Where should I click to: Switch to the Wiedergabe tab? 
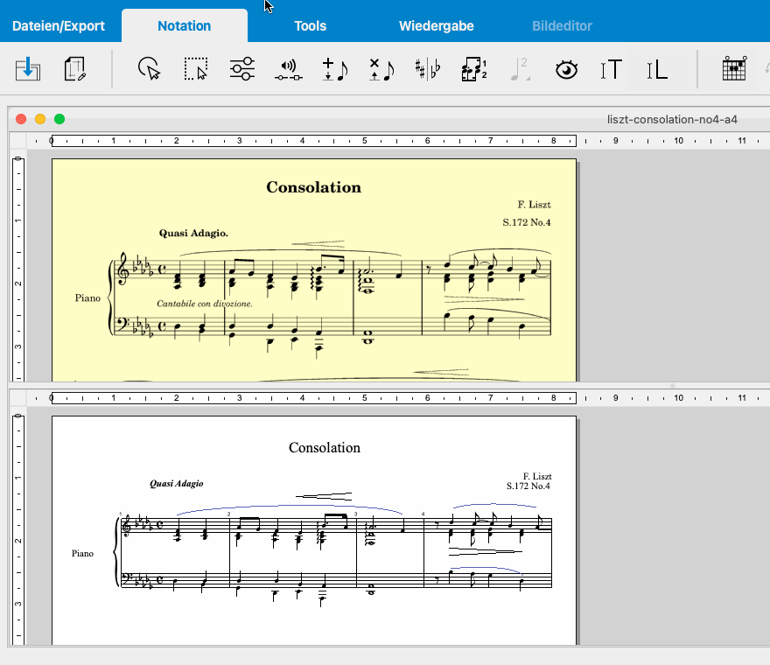pyautogui.click(x=436, y=25)
